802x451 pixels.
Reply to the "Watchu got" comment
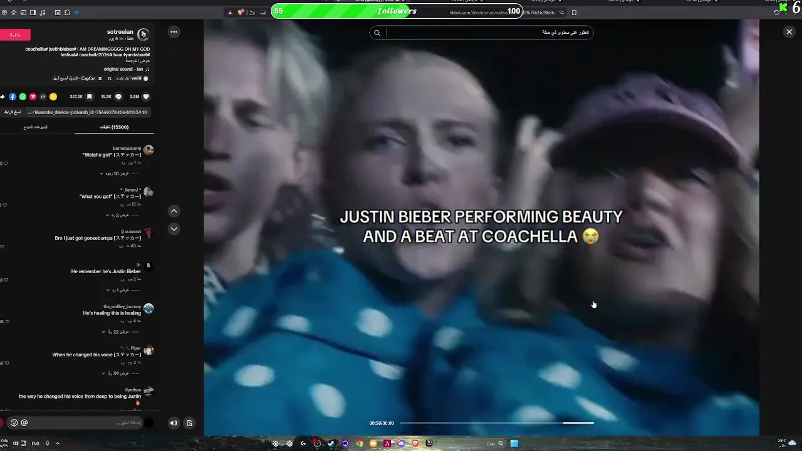122,162
